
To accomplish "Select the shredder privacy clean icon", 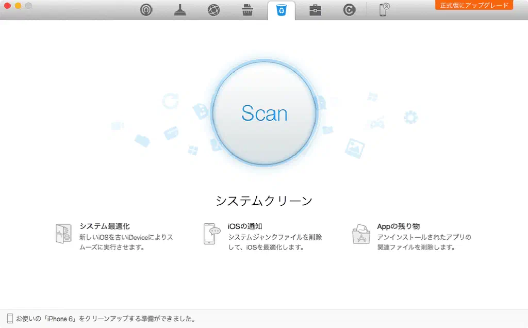I will point(247,10).
